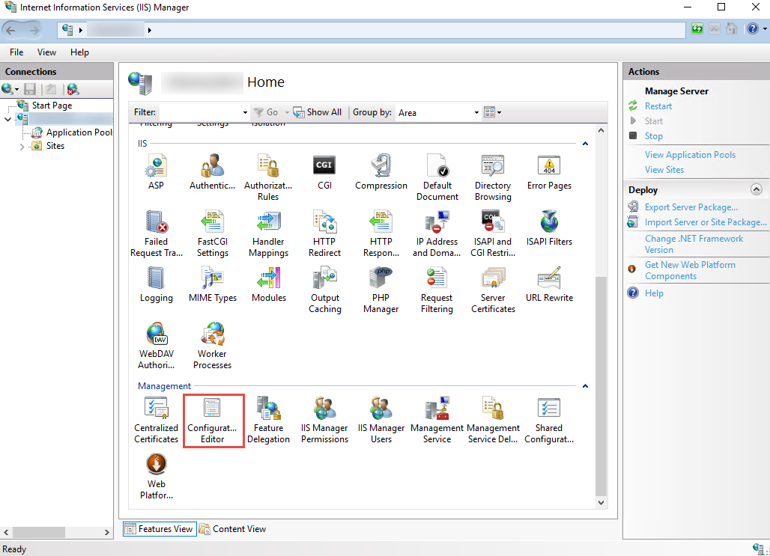Image resolution: width=770 pixels, height=556 pixels.
Task: Click View Application Pools link
Action: (690, 155)
